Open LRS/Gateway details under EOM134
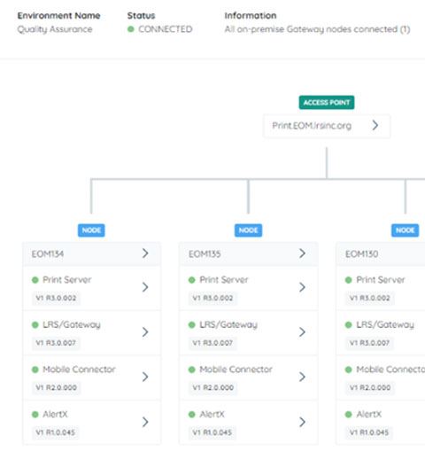Viewport: 425px width, 467px height. pos(145,332)
